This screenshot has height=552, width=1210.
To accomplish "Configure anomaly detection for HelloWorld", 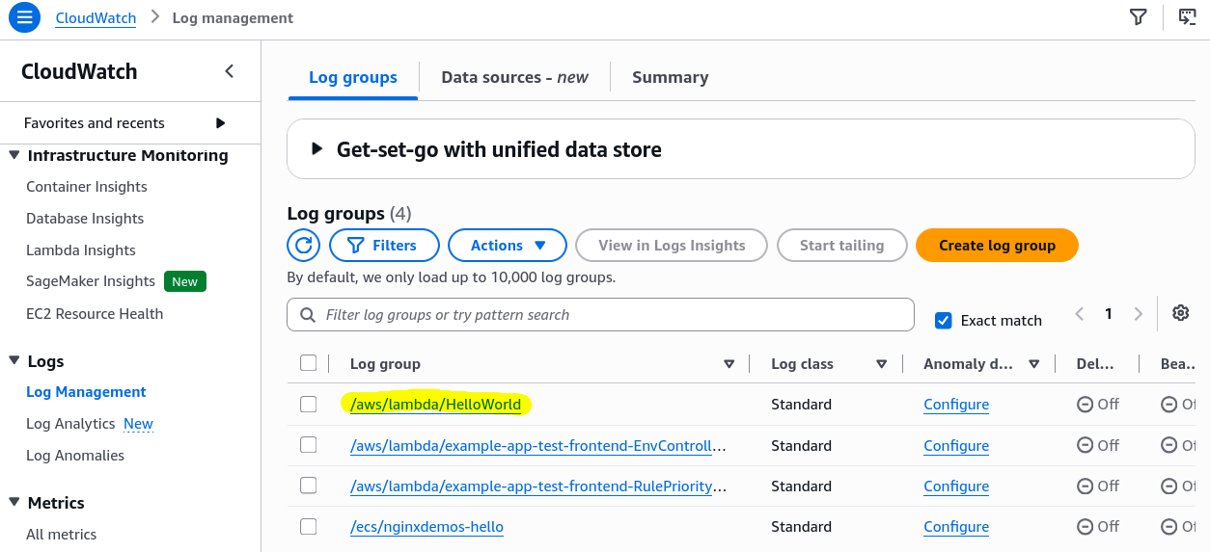I will [x=956, y=405].
